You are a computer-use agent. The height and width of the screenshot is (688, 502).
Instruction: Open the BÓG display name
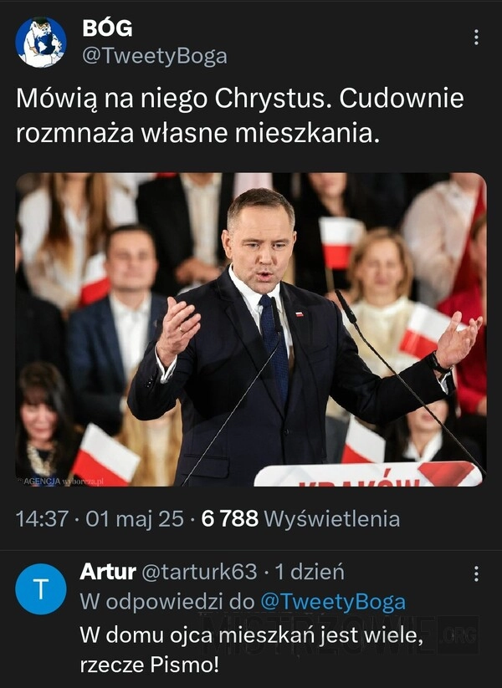click(x=107, y=28)
